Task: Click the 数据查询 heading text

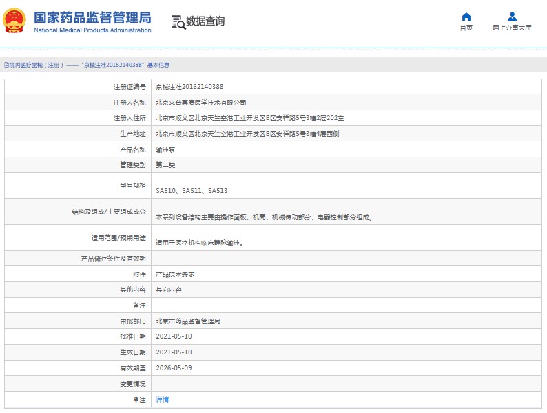Action: click(x=205, y=21)
